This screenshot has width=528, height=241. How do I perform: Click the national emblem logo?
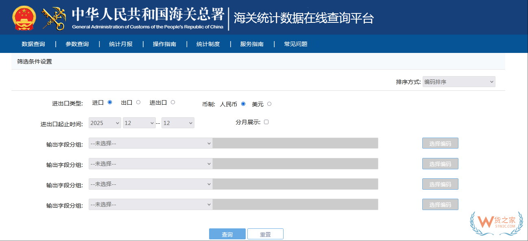23,17
